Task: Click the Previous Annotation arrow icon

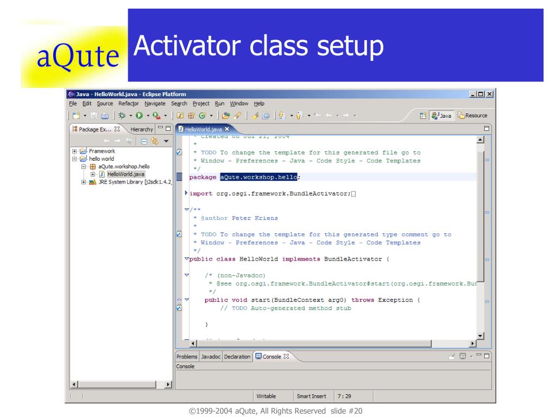Action: [x=300, y=116]
